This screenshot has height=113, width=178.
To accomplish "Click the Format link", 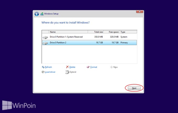I will tap(94, 67).
